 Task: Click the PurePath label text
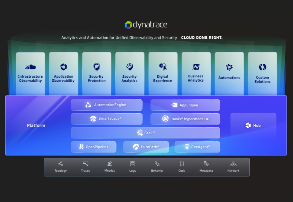click(x=150, y=147)
